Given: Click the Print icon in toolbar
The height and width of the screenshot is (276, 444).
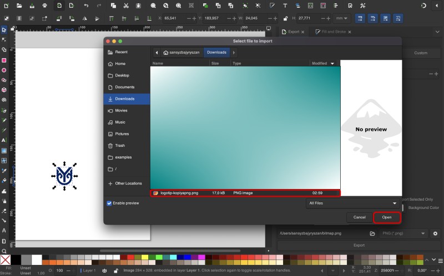Looking at the screenshot, I should (44, 6).
